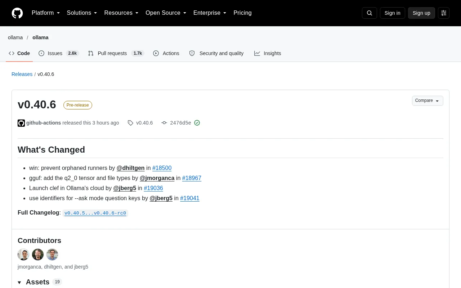Click the Sign up button

(x=421, y=13)
